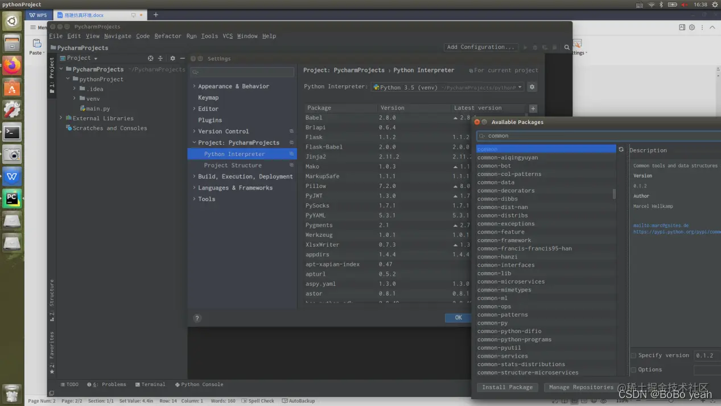Click the camera screenshot icon in dock
721x406 pixels.
[12, 154]
